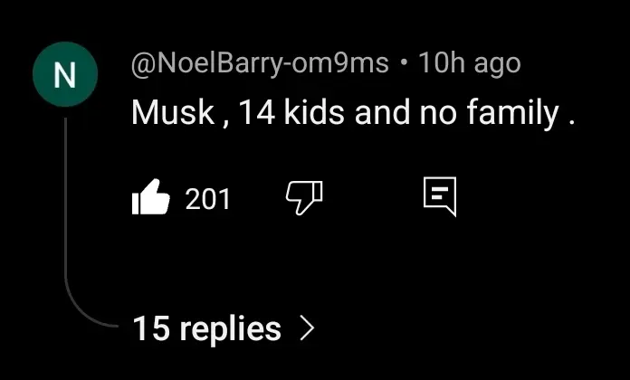Click the 201 like count
The width and height of the screenshot is (630, 380).
(x=207, y=198)
